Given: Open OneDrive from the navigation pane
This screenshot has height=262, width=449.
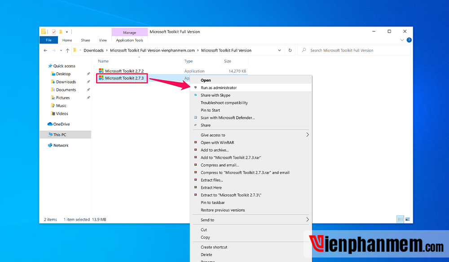Looking at the screenshot, I should [61, 124].
